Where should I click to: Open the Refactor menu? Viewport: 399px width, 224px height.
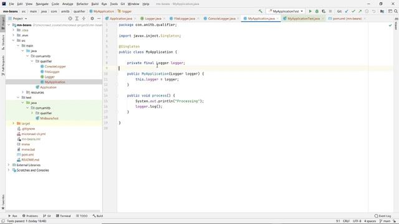click(82, 4)
